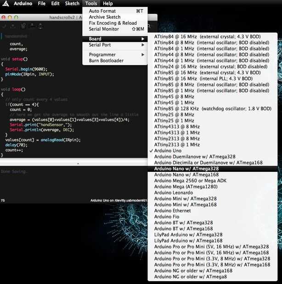Choose LilyPad Arduino w/ ATmega328

coord(213,235)
